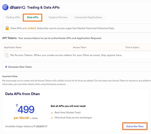
Task: Click the dhanHQ brand name text
Action: [x=17, y=7]
